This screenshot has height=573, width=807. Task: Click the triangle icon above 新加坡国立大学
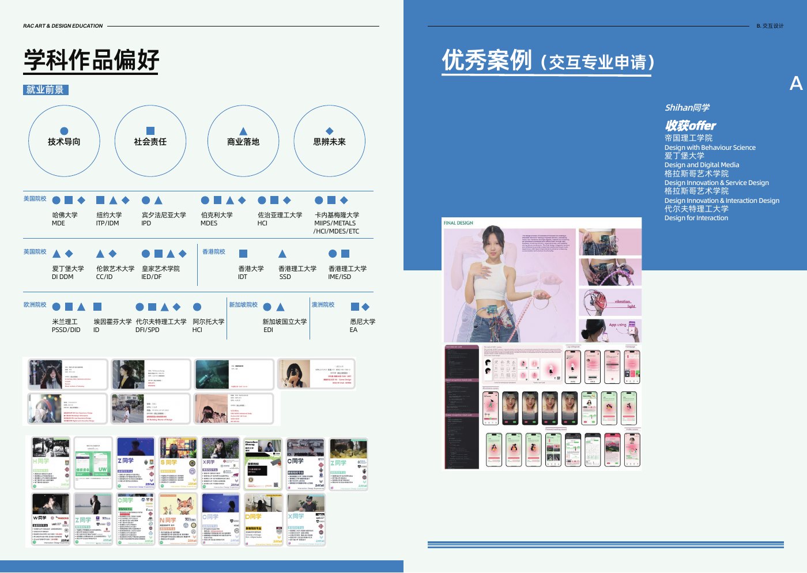(x=280, y=307)
